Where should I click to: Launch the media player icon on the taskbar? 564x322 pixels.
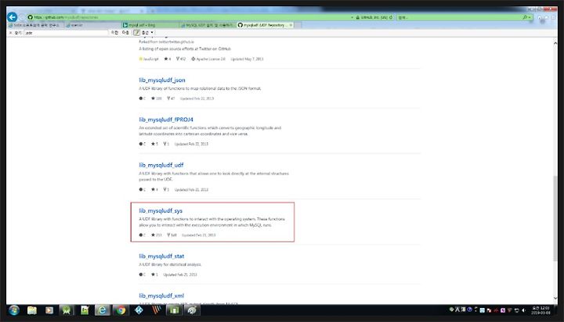click(x=49, y=310)
